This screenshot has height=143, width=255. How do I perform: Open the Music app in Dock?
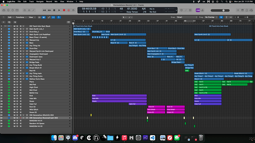pos(124,138)
